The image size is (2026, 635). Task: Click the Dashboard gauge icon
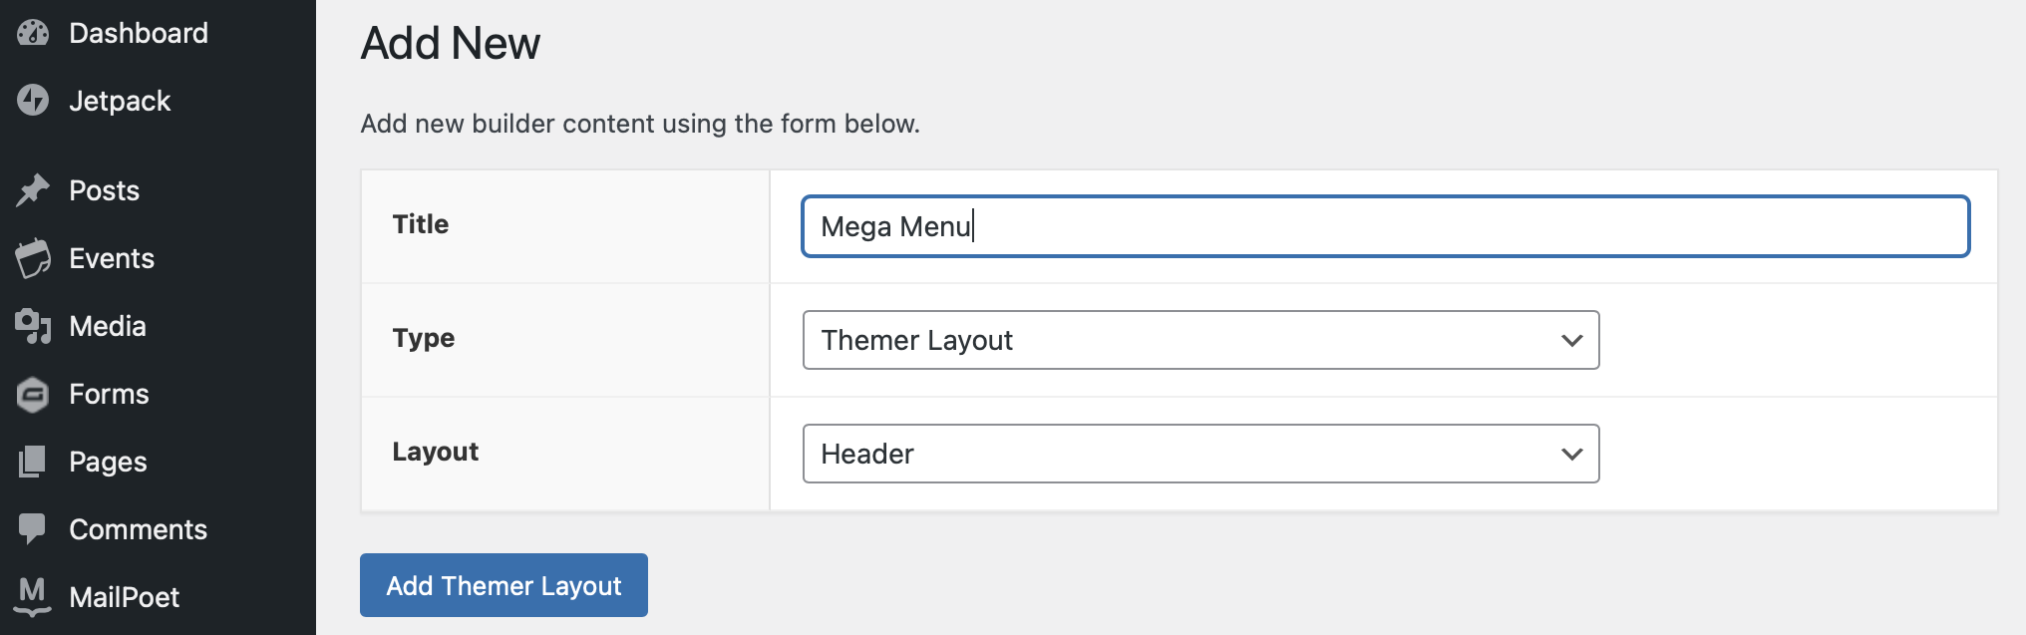click(33, 33)
